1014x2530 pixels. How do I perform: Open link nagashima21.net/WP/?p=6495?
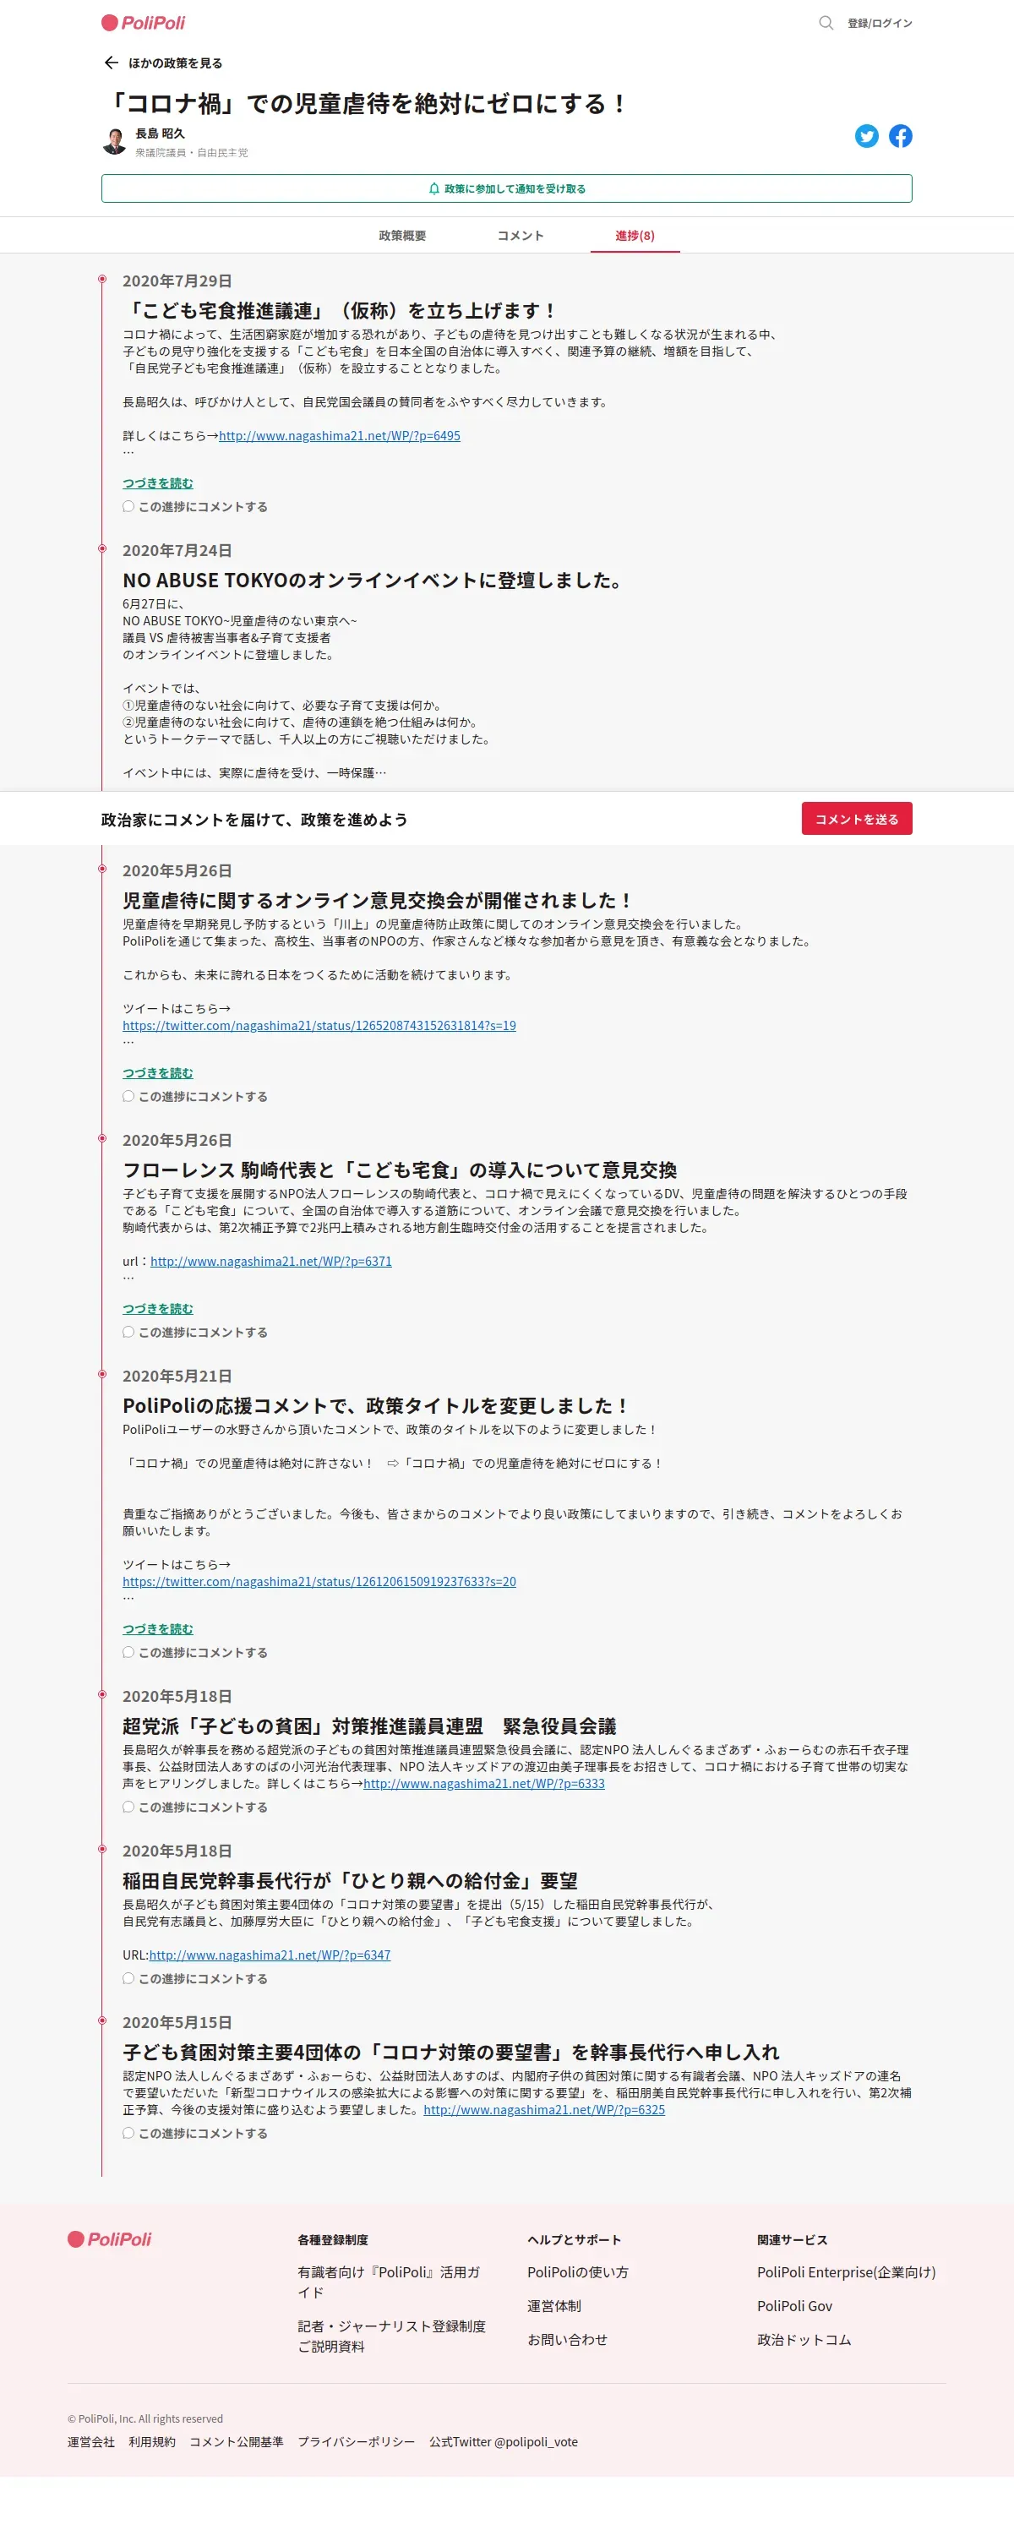point(339,436)
